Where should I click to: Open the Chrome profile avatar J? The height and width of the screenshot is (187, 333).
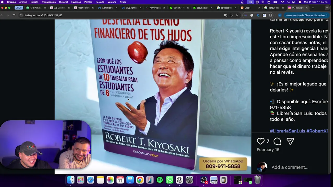280,15
